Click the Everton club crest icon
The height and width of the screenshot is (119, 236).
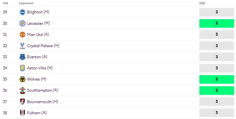[22, 57]
